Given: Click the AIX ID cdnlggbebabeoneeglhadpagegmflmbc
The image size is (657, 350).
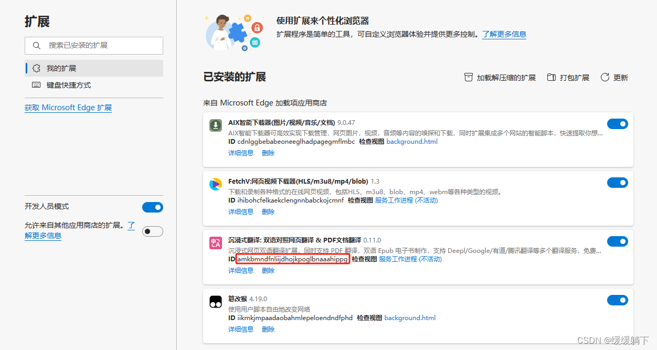Looking at the screenshot, I should pyautogui.click(x=296, y=142).
